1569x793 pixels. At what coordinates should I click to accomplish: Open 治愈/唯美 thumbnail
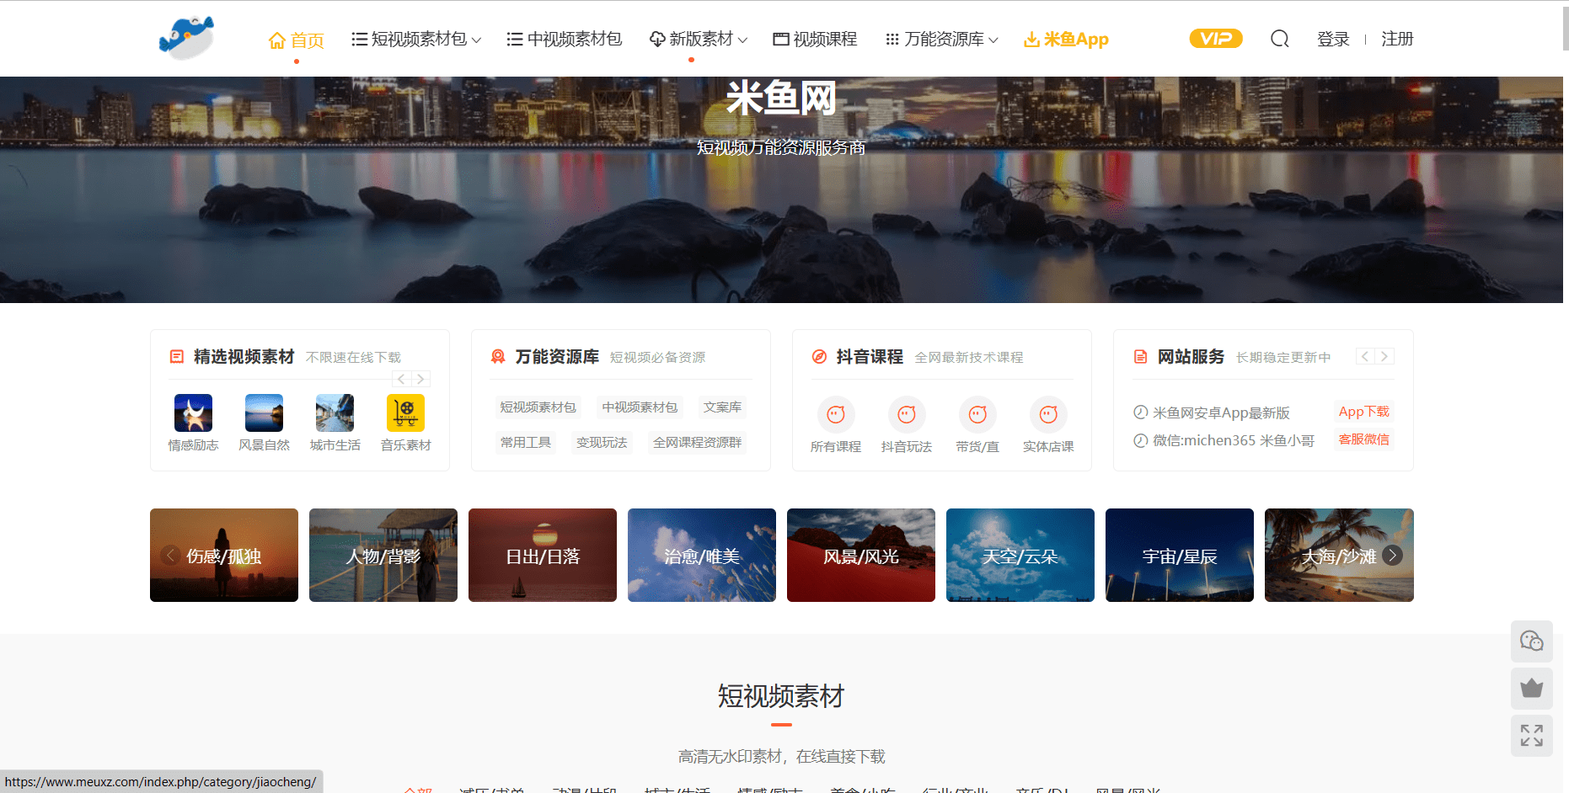coord(702,555)
